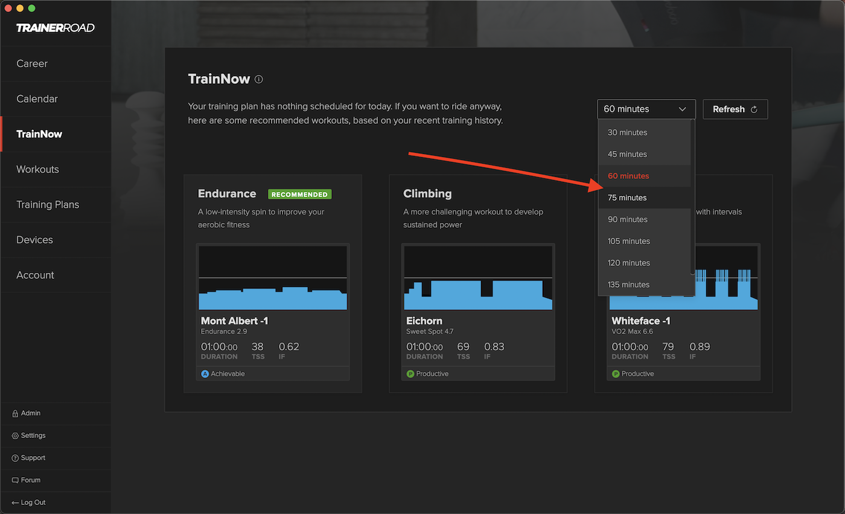Click the Achievable badge icon on Mont Albert -1
This screenshot has height=514, width=845.
click(x=205, y=374)
